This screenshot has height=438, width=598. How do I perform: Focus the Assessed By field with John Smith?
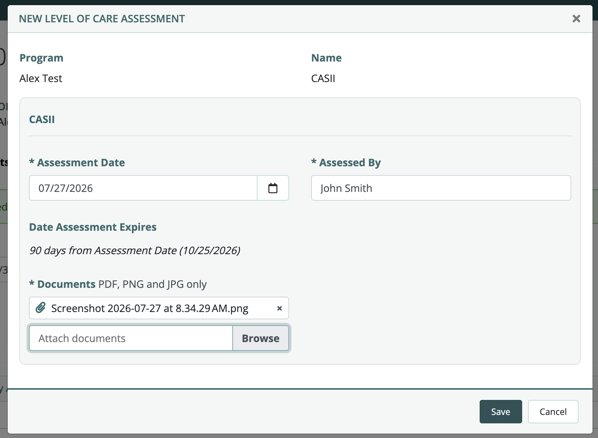pos(441,188)
